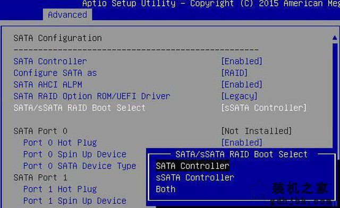Select Port 1 Hot Plug item
The image size is (340, 208).
[x=60, y=189]
